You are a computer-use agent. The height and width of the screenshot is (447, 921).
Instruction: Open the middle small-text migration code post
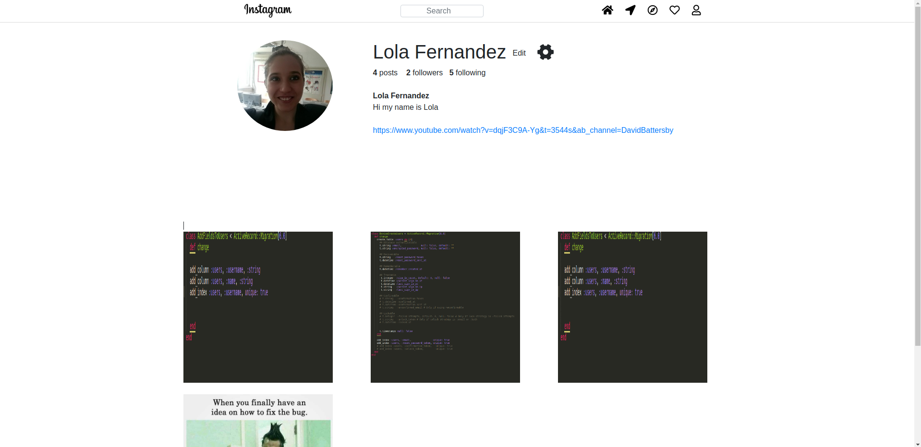(445, 307)
